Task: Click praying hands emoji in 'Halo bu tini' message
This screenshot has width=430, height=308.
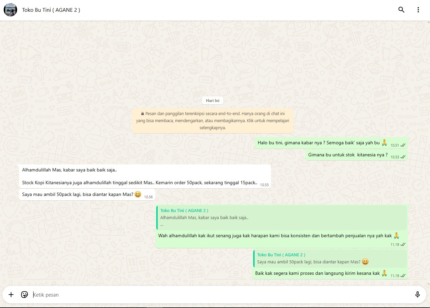Action: tap(384, 143)
